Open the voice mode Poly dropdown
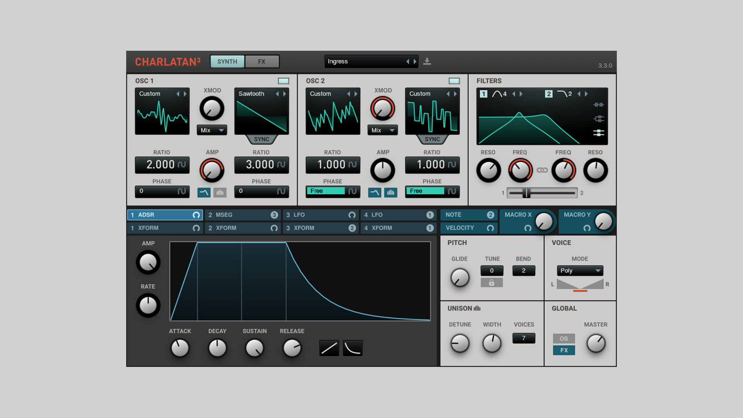743x418 pixels. (580, 271)
